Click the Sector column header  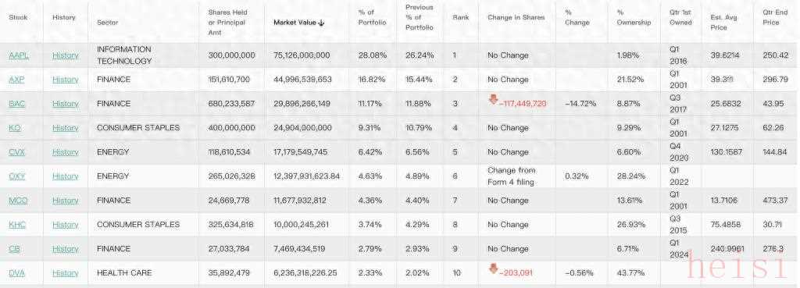pos(108,23)
